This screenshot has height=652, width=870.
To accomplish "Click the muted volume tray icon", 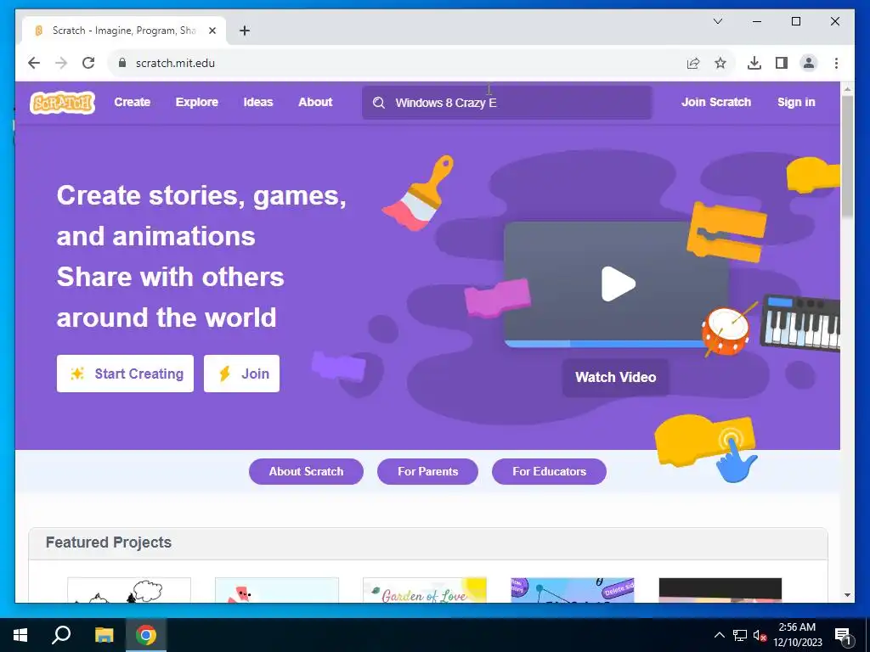I will pos(760,635).
